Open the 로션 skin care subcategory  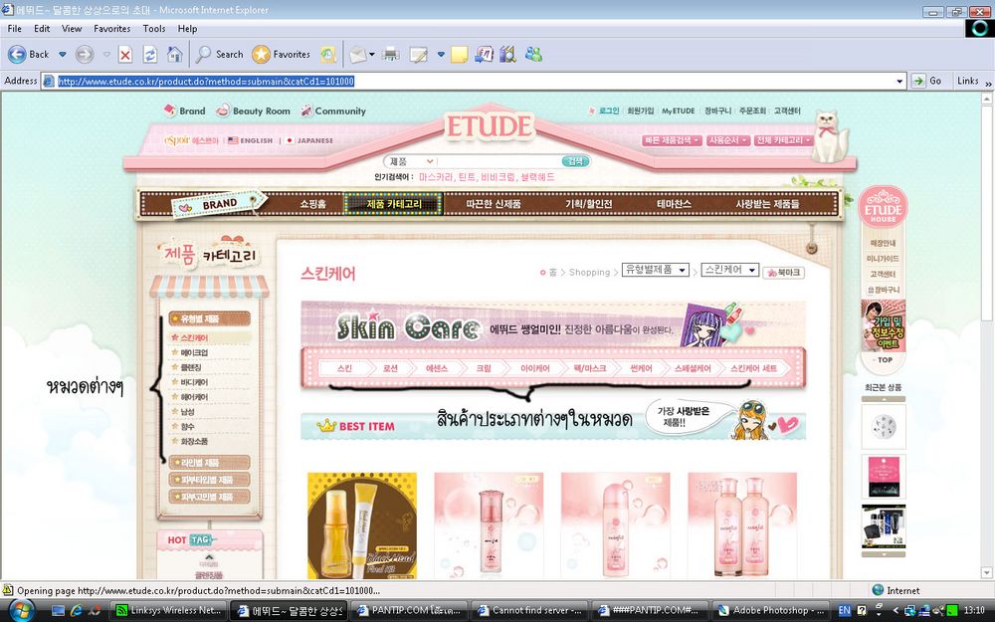(x=390, y=368)
